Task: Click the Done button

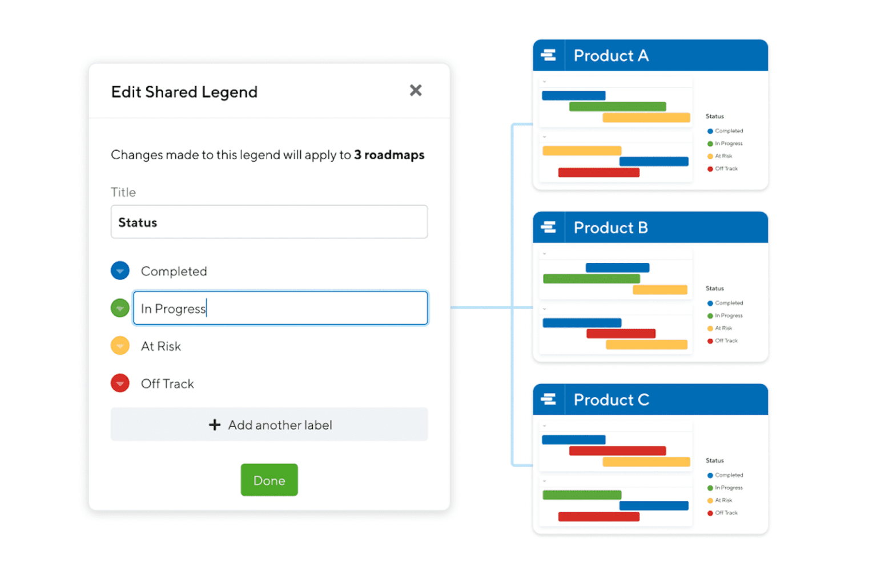Action: [x=269, y=480]
